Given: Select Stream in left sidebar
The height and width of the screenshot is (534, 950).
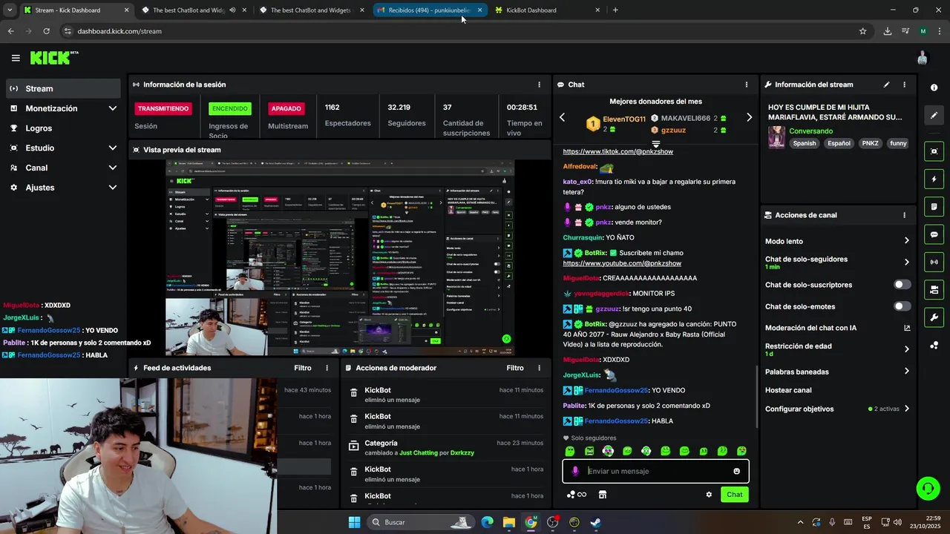Looking at the screenshot, I should point(63,88).
